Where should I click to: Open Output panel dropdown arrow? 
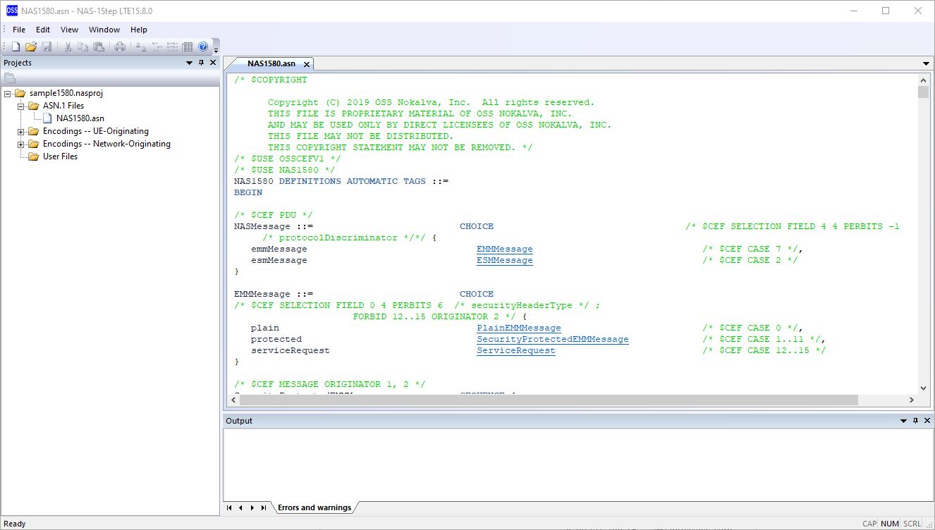coord(903,421)
